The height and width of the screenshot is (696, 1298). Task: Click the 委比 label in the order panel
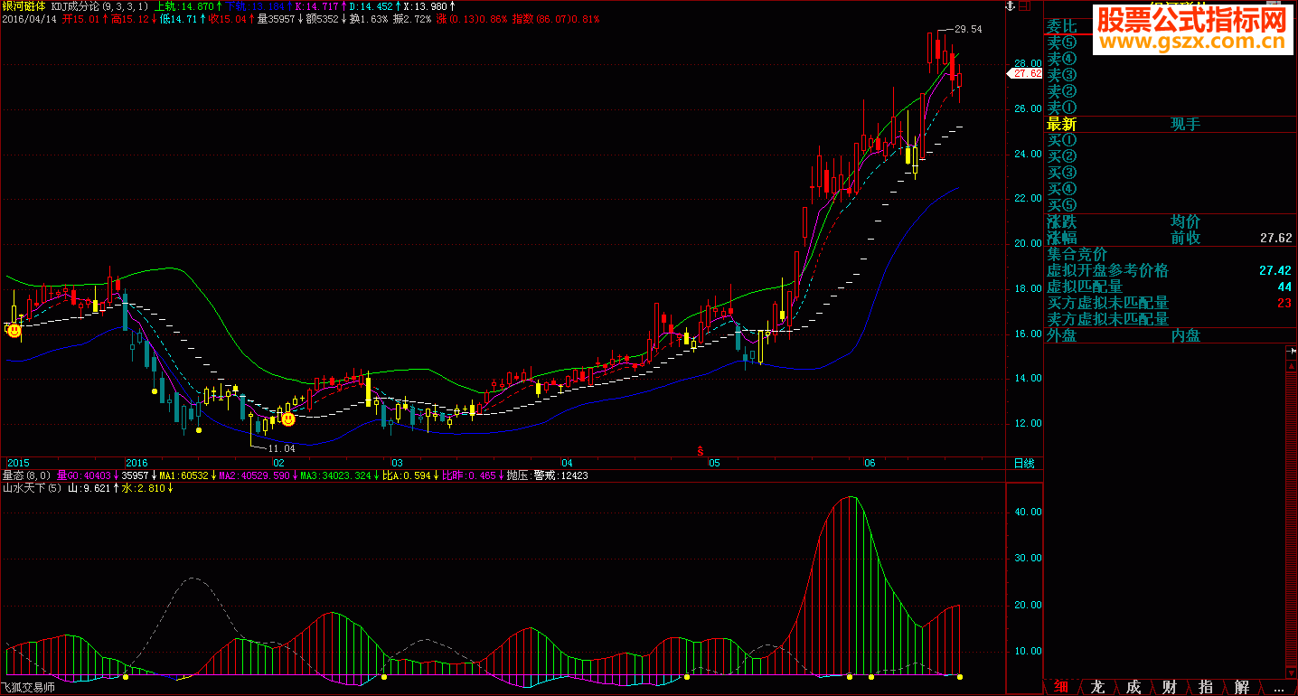pyautogui.click(x=1062, y=26)
